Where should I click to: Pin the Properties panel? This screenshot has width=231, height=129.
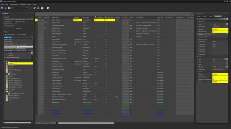[225, 13]
